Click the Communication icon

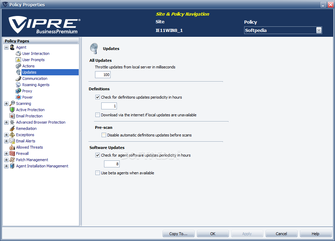tap(18, 78)
